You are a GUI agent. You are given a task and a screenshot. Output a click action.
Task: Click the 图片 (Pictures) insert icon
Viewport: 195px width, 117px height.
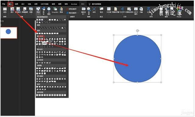coord(12,10)
